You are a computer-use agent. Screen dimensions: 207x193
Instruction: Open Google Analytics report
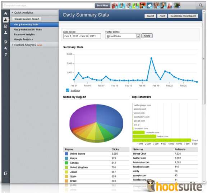(x=23, y=39)
